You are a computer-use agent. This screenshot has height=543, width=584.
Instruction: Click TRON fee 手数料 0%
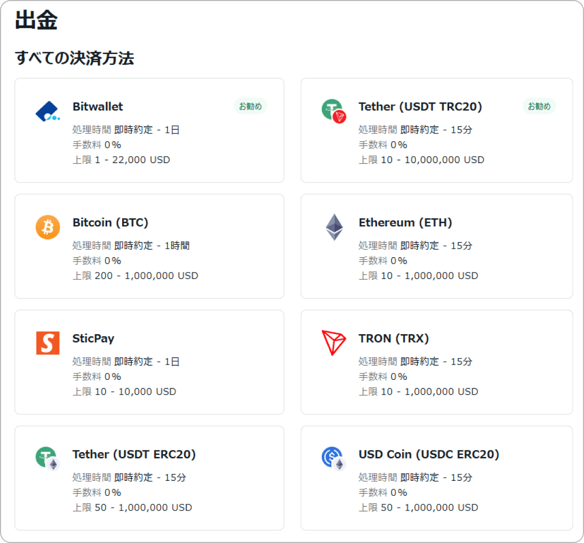(383, 377)
